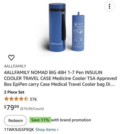
Task: Tap the heart icon to save item
Action: [11, 57]
